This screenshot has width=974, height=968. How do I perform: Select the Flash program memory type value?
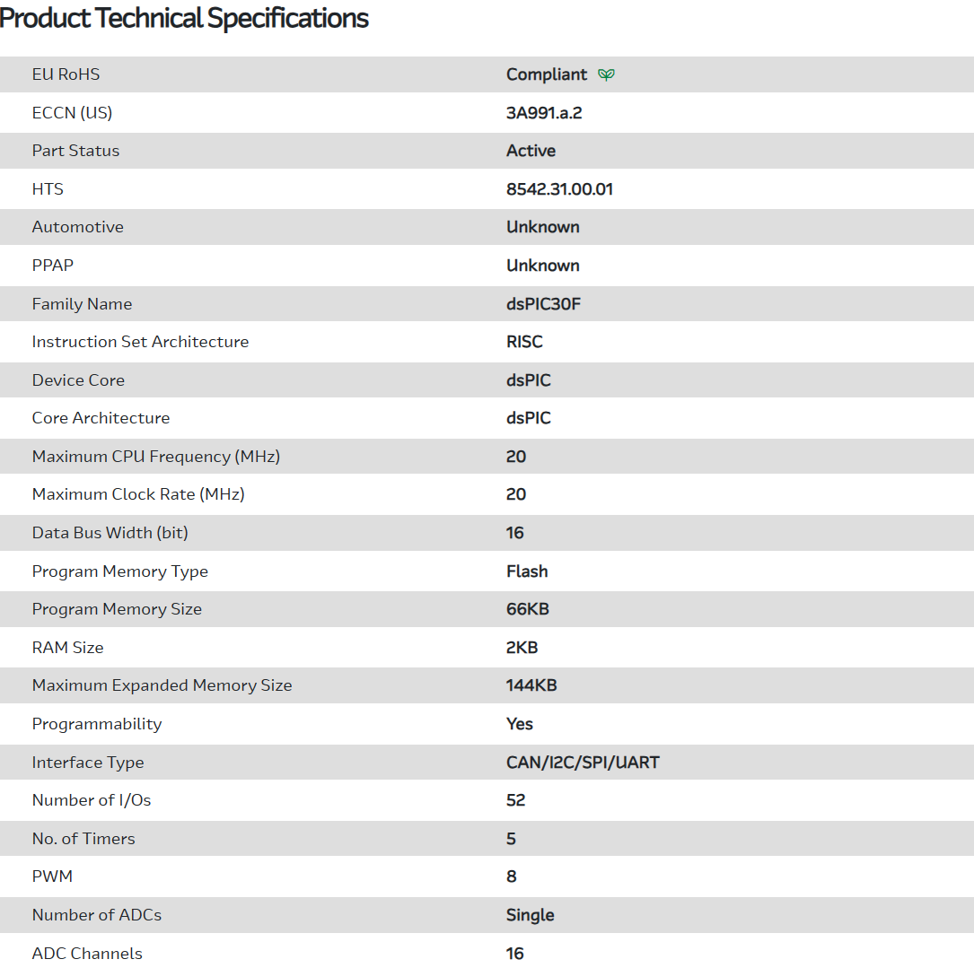tap(527, 571)
